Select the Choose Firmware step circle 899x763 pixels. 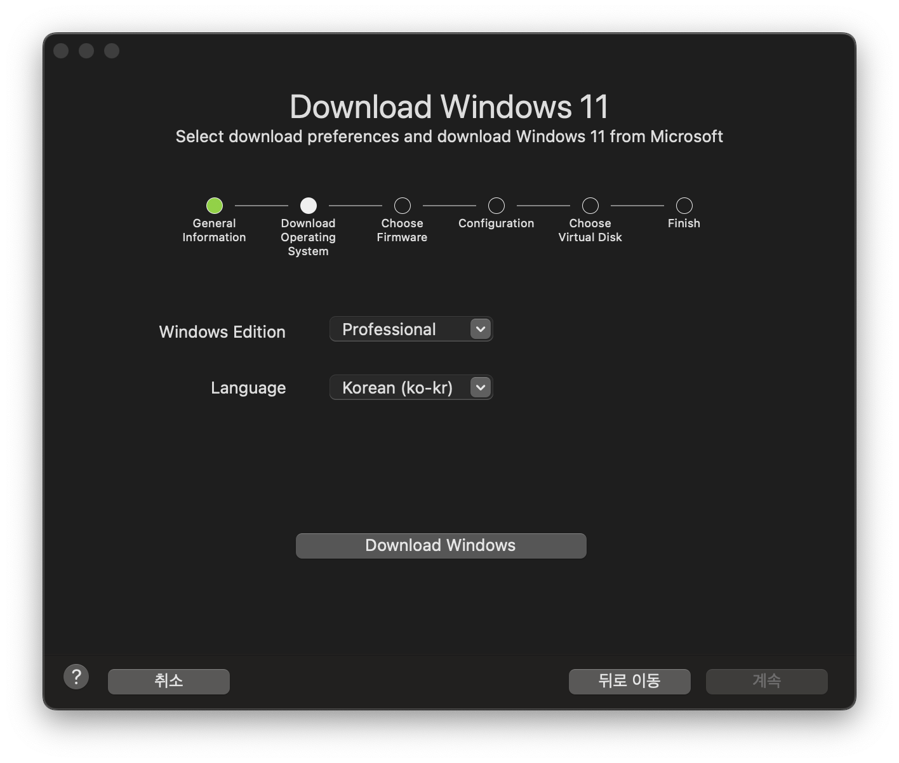(x=403, y=206)
